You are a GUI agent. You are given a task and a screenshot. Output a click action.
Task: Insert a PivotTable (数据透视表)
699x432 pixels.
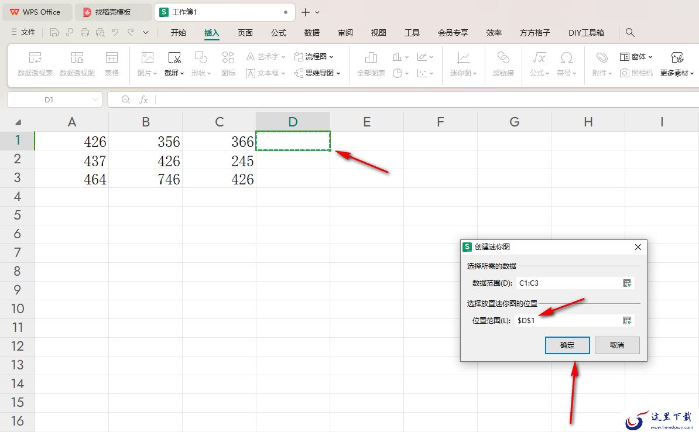pyautogui.click(x=35, y=64)
